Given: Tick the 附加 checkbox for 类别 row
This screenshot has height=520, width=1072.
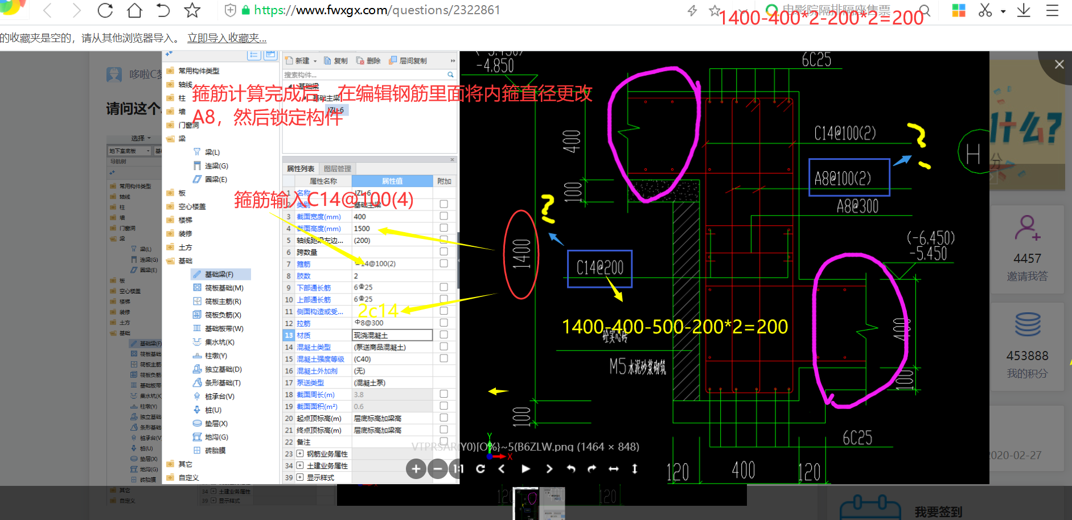Looking at the screenshot, I should 444,204.
